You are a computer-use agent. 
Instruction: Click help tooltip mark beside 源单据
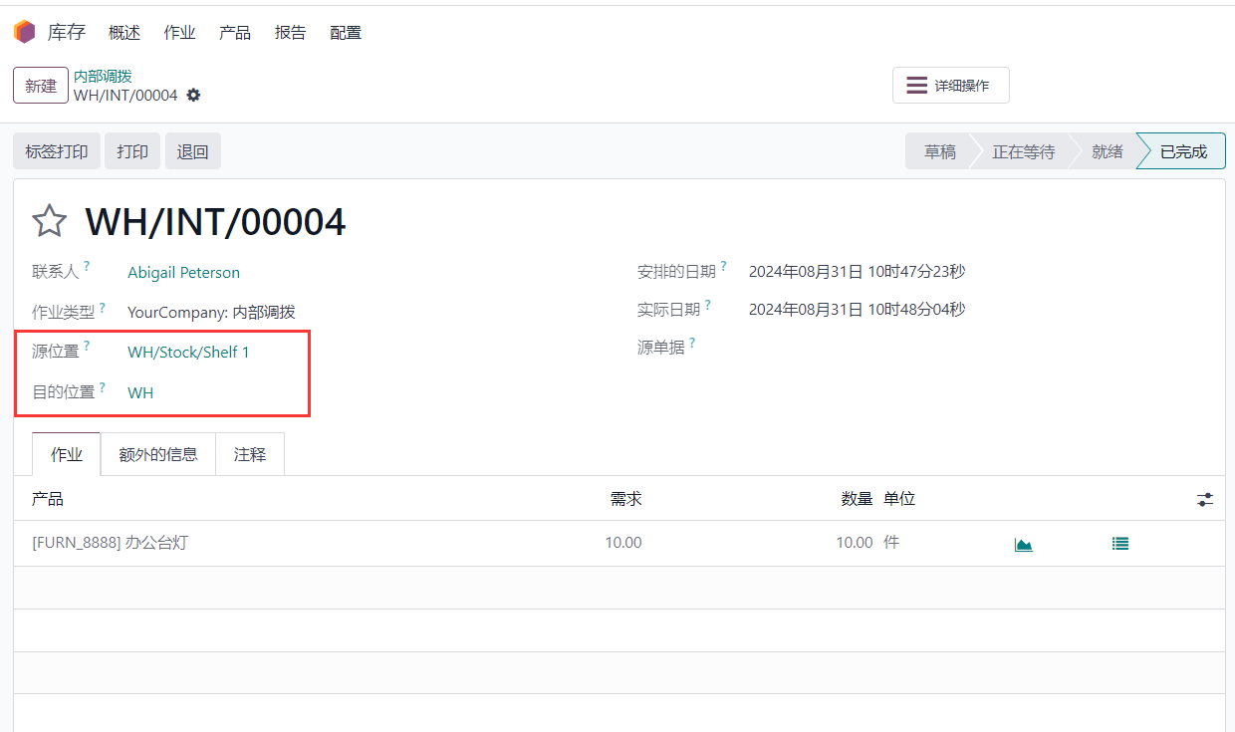[x=692, y=344]
